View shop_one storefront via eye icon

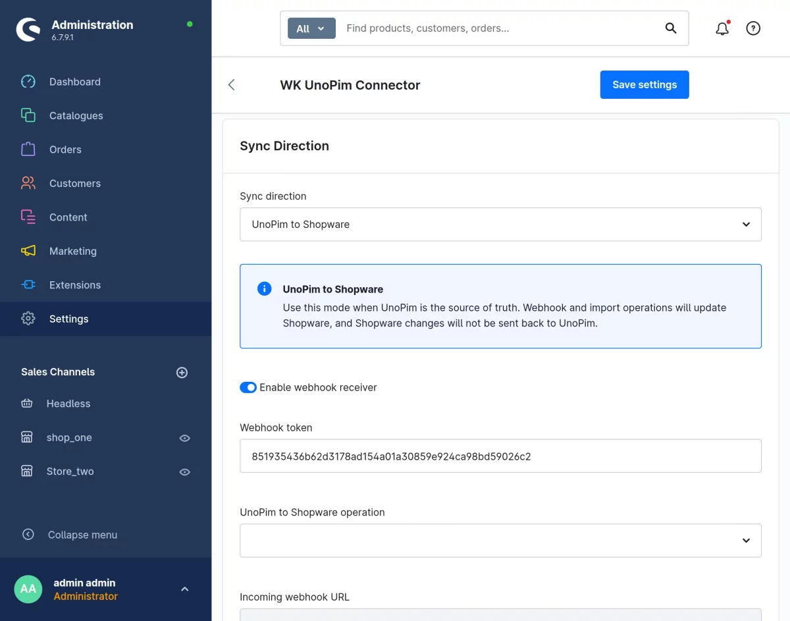(x=185, y=438)
